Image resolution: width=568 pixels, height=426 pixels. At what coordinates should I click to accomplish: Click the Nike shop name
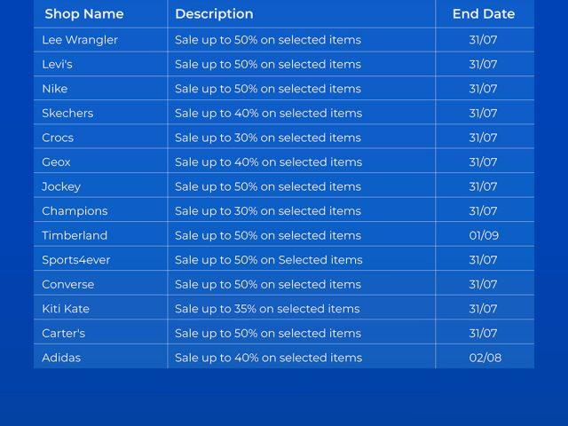point(55,89)
